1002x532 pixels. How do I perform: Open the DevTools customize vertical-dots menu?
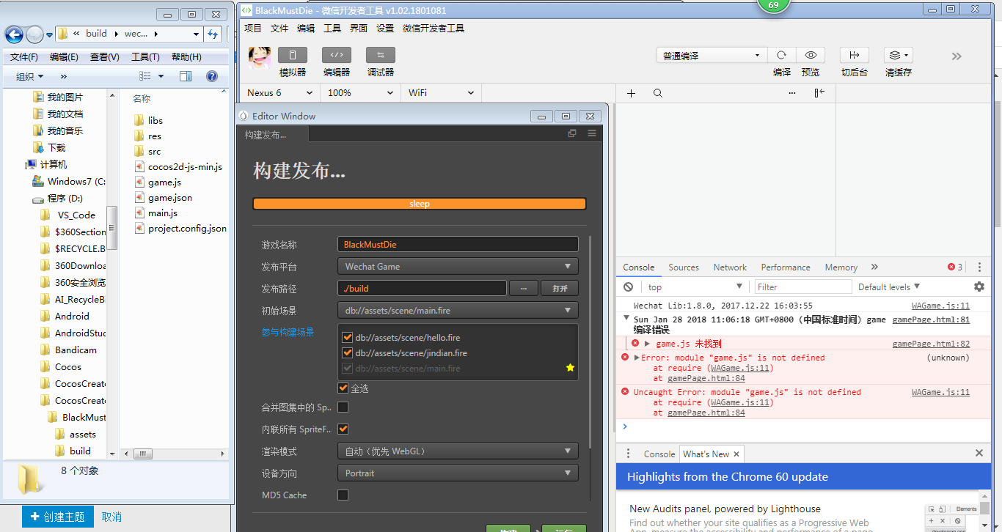click(x=979, y=267)
